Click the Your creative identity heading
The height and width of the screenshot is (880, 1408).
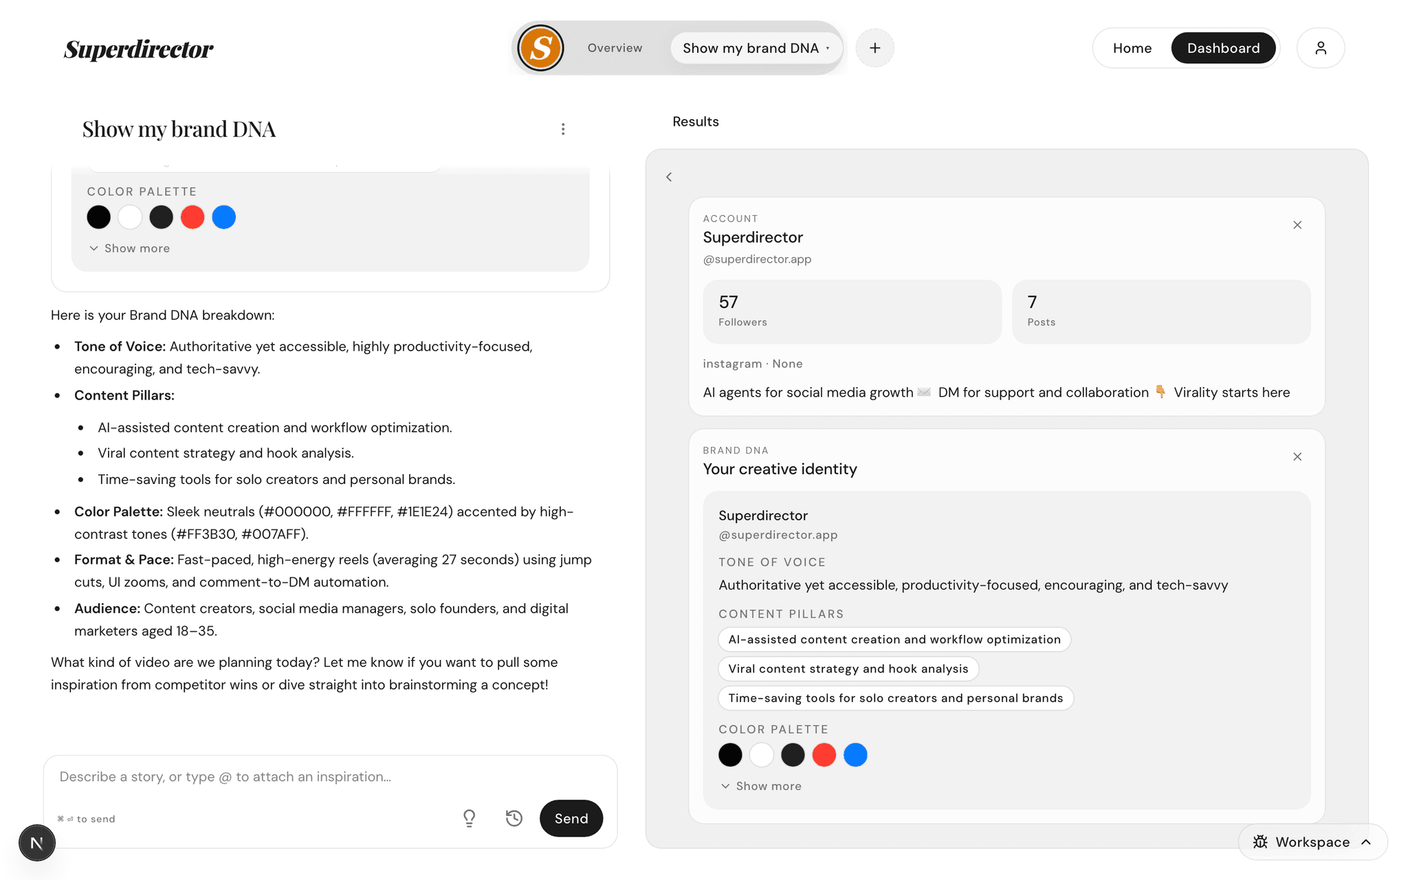coord(780,469)
